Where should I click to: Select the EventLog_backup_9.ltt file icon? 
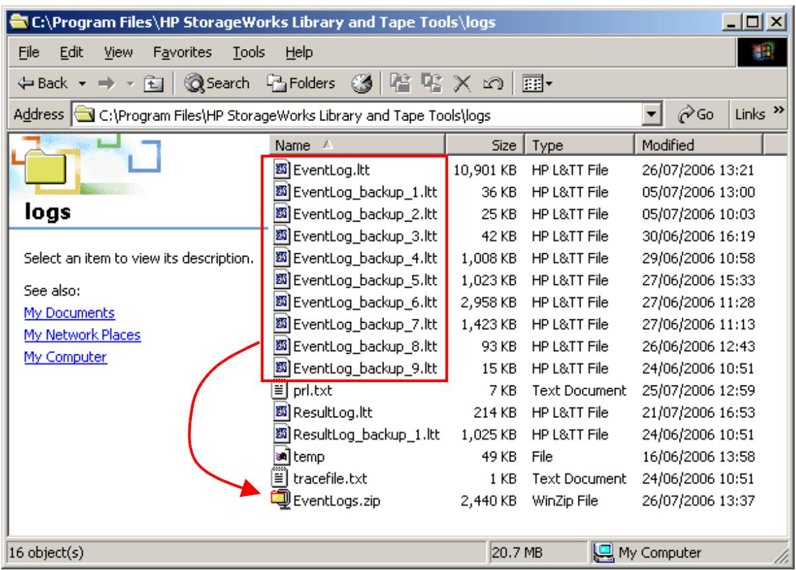282,369
